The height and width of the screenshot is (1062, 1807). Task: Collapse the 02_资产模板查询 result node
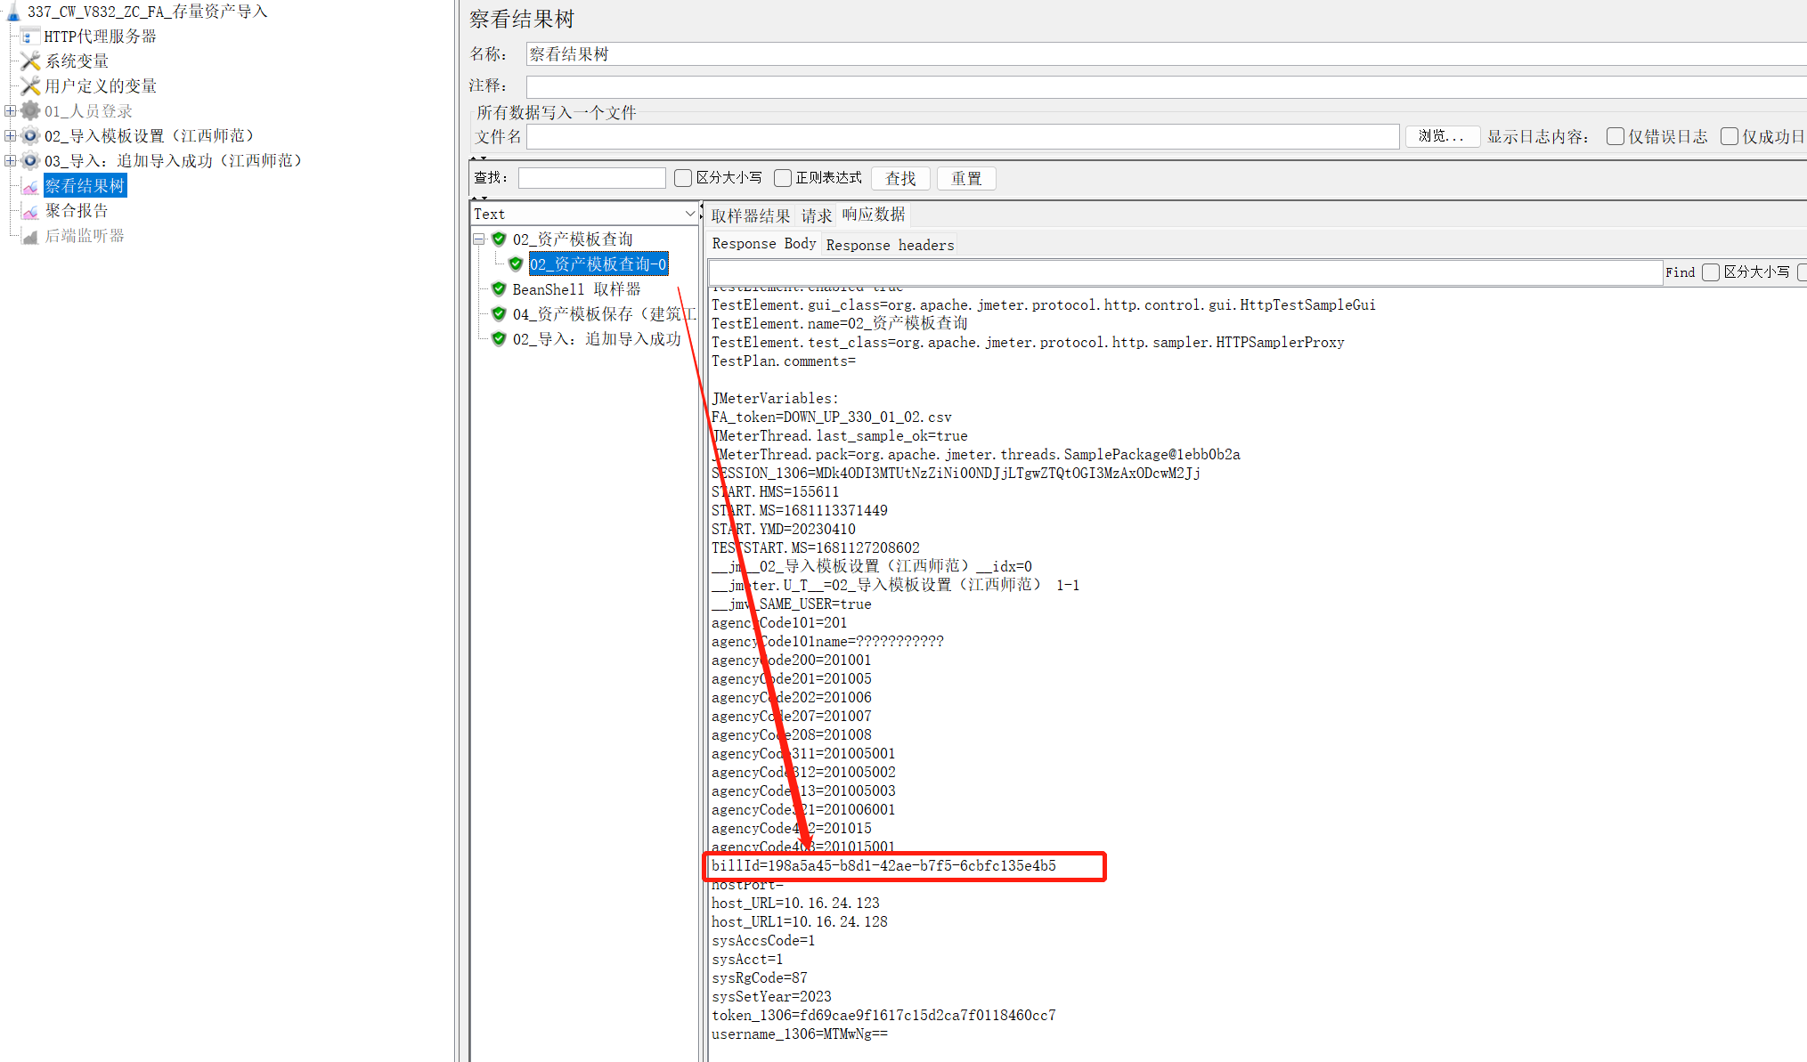479,239
